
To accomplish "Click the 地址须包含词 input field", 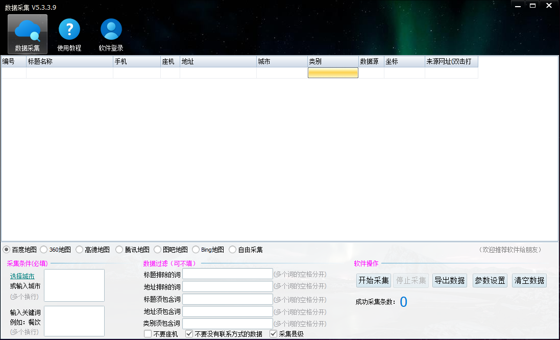I will click(228, 311).
